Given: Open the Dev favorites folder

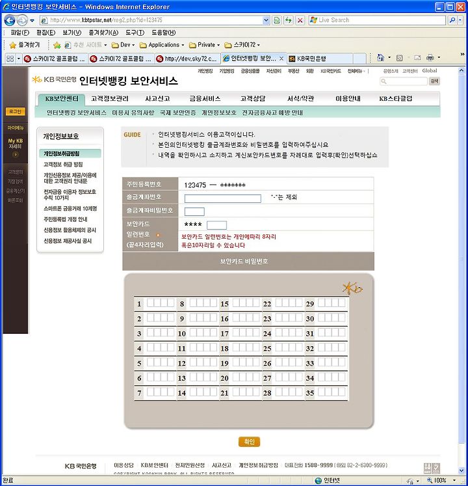Looking at the screenshot, I should 123,45.
